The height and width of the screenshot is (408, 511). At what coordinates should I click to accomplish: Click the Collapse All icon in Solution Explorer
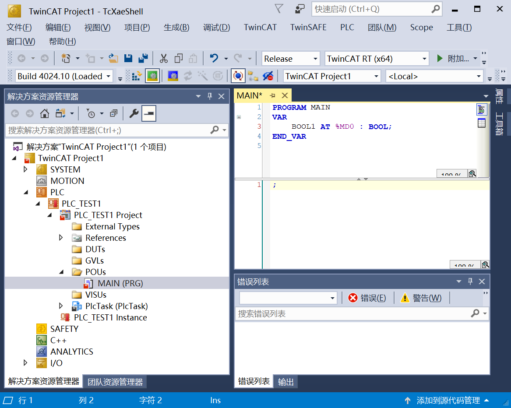113,113
